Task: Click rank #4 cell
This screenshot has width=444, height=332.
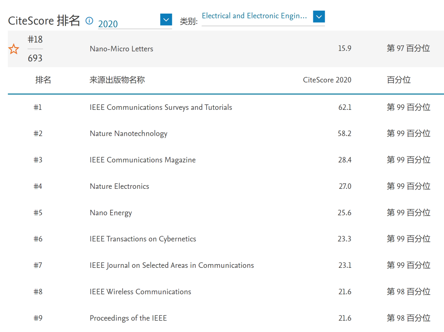Action: point(38,186)
